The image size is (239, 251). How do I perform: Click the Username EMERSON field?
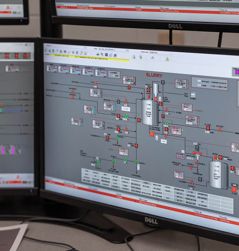pyautogui.click(x=160, y=53)
